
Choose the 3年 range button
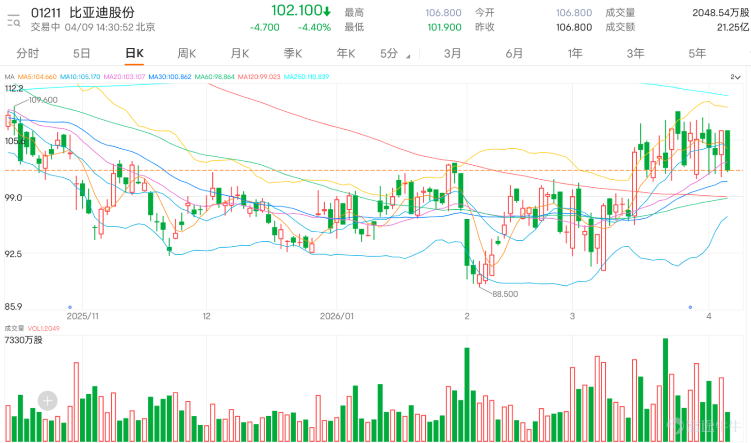[x=636, y=53]
